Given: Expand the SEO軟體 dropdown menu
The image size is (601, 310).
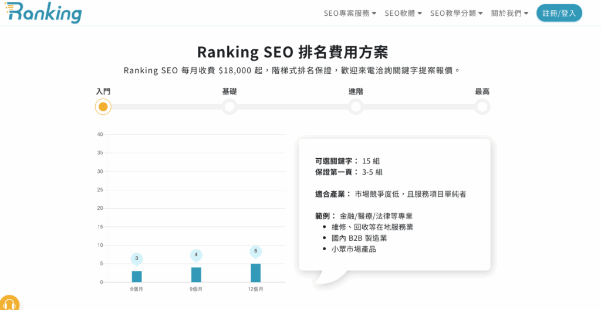Looking at the screenshot, I should (403, 13).
